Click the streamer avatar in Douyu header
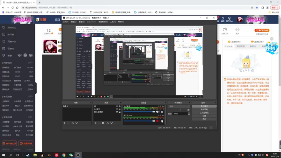Image resolution: width=281 pixels, height=158 pixels. [240, 19]
